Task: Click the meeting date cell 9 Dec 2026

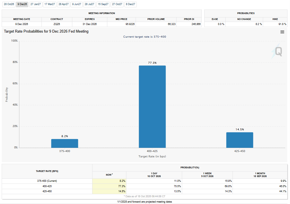Action: click(22, 24)
